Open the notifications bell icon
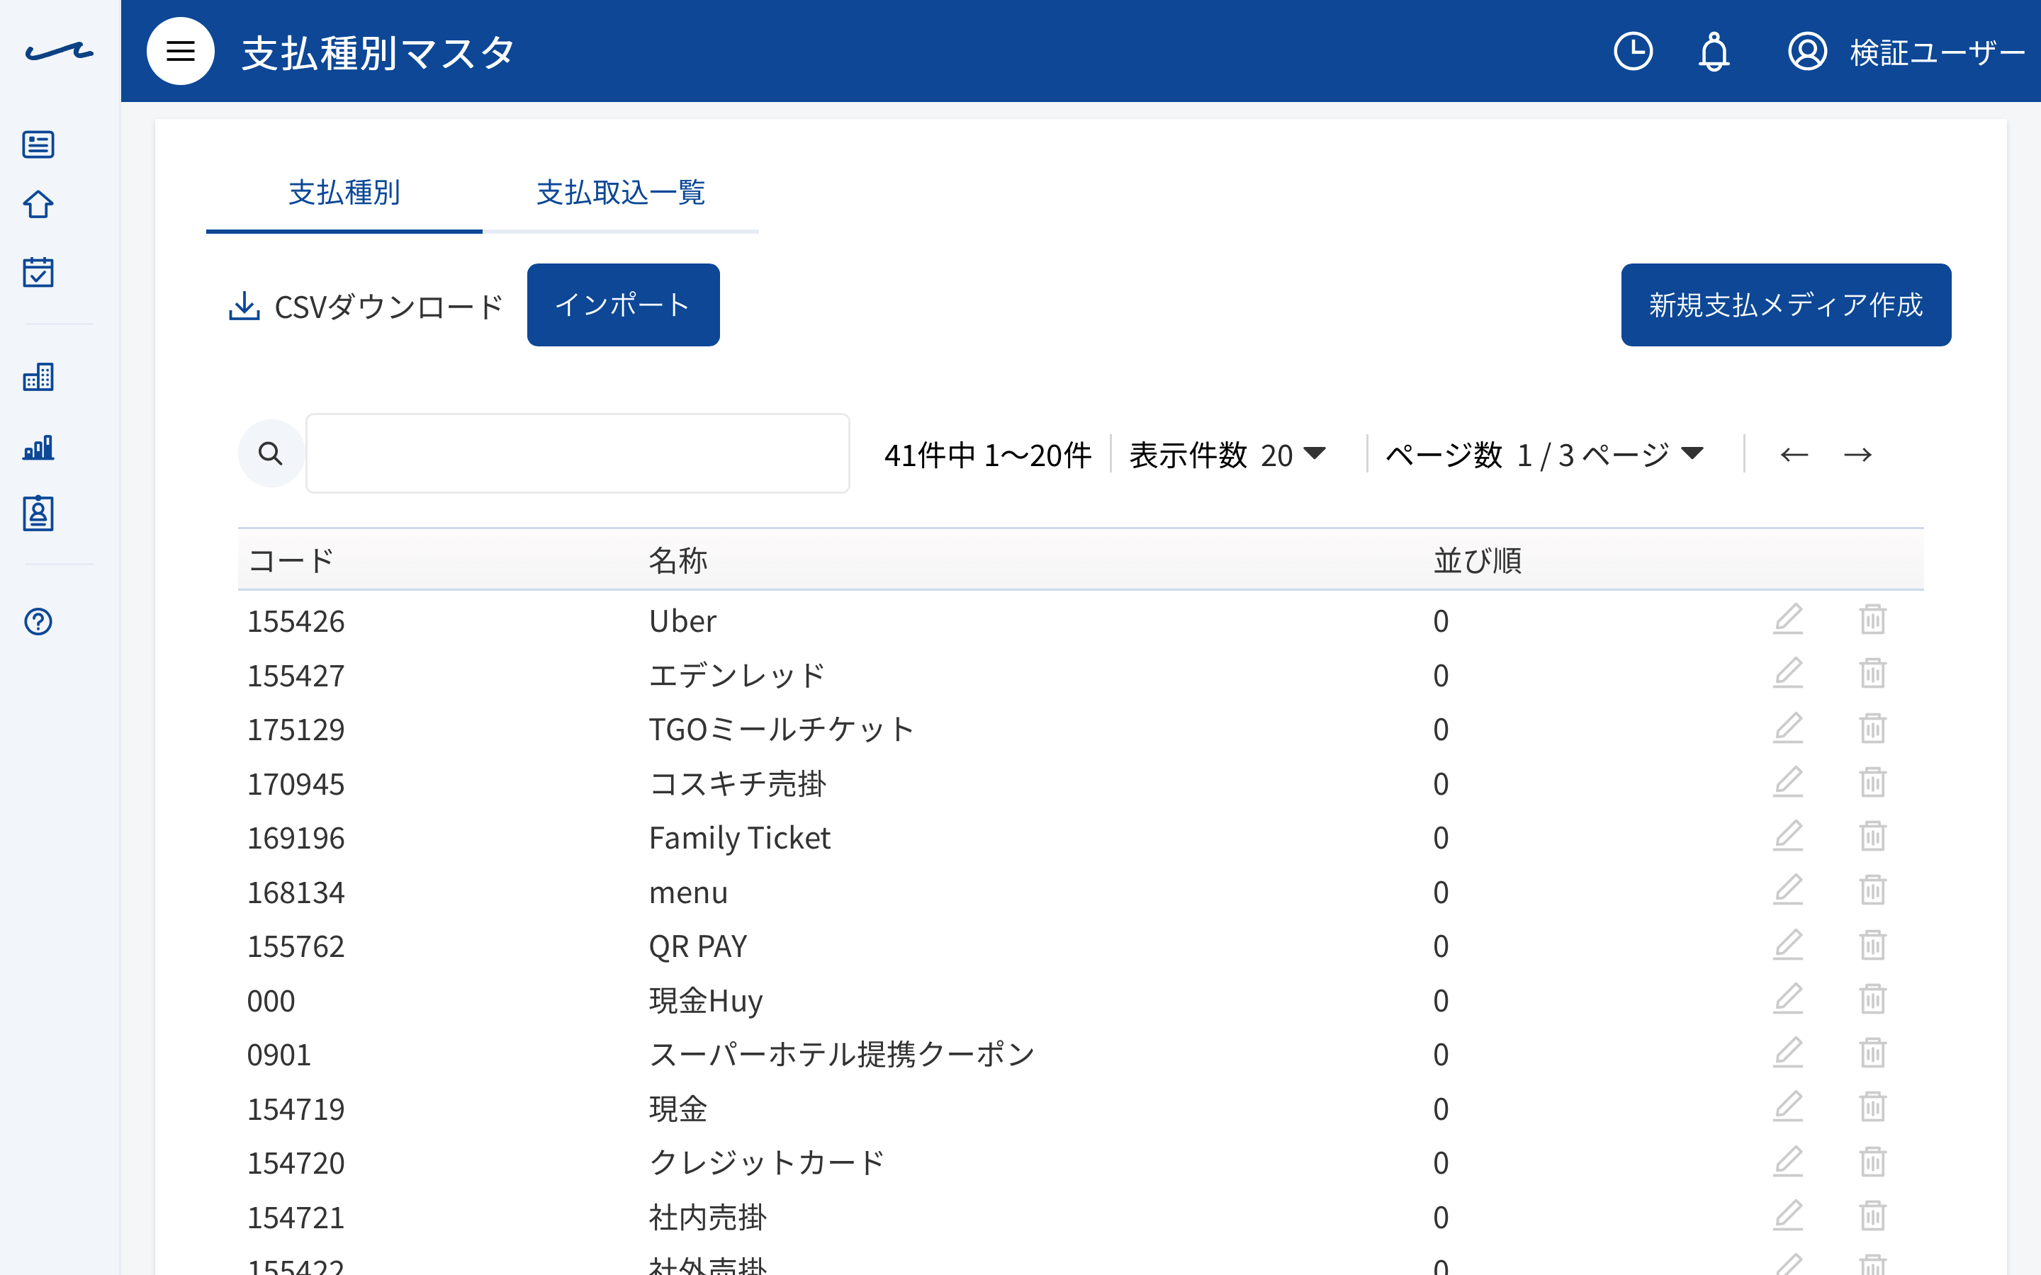 tap(1714, 52)
